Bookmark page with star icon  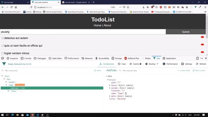(128, 7)
